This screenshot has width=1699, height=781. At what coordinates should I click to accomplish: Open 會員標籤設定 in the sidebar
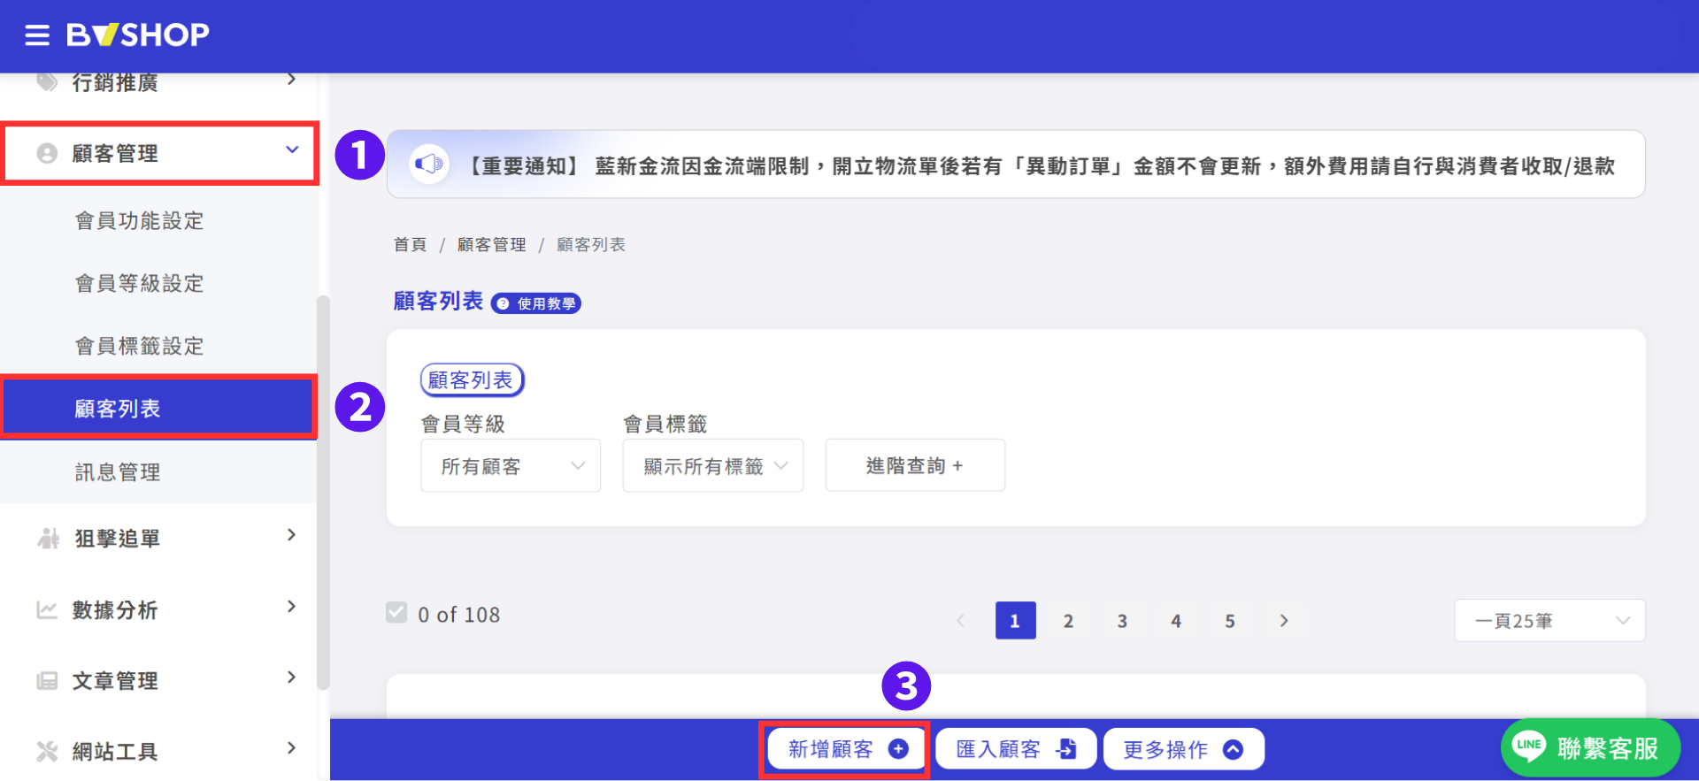click(x=140, y=346)
